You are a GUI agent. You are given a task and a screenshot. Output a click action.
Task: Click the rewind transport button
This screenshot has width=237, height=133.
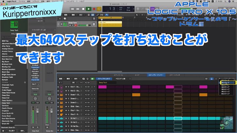(x=72, y=9)
